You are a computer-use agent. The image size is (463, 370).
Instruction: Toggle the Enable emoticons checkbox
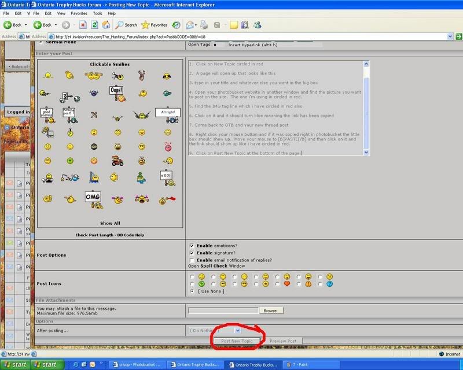click(192, 246)
